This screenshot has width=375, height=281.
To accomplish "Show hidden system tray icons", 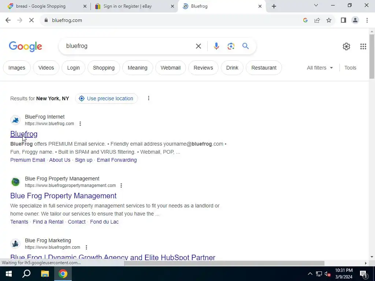I will pyautogui.click(x=310, y=274).
